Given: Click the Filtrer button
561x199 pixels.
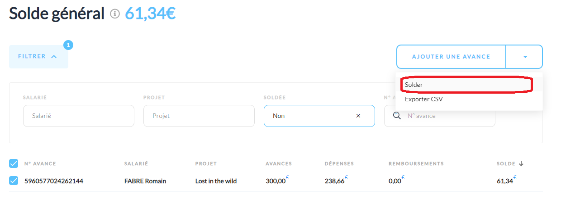Looking at the screenshot, I should [38, 57].
